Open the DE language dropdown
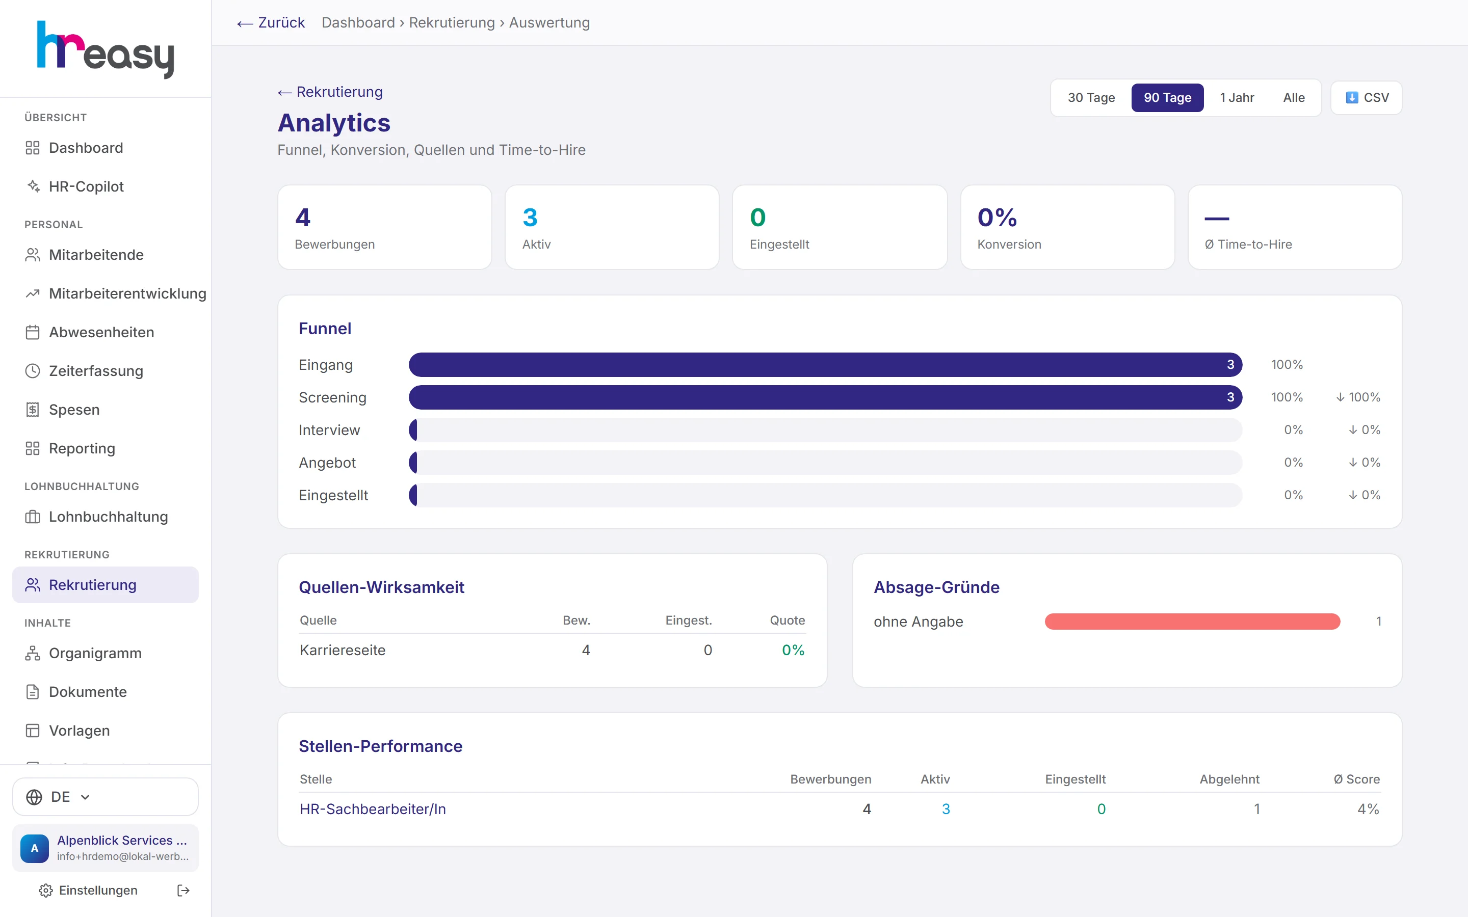This screenshot has height=917, width=1468. click(x=106, y=797)
